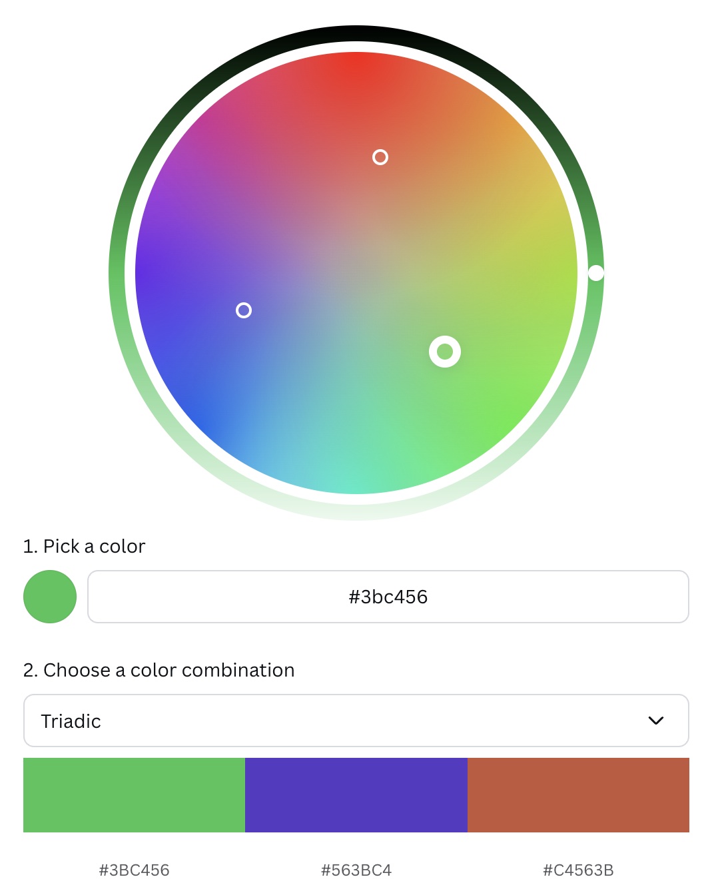This screenshot has width=714, height=895.
Task: Click the lightest bottom part of the brightness ring
Action: click(356, 512)
